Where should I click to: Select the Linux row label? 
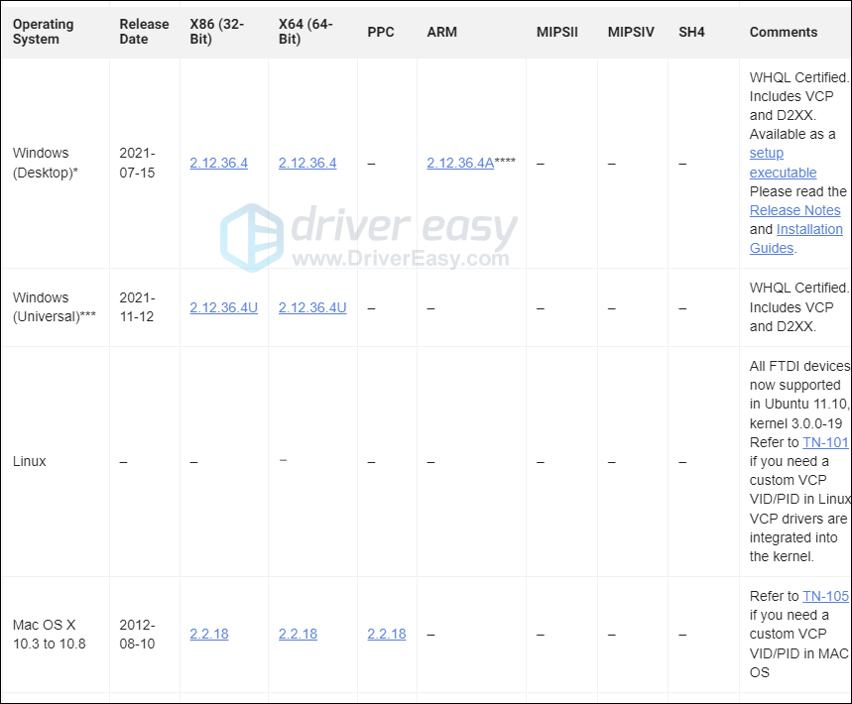pyautogui.click(x=30, y=461)
